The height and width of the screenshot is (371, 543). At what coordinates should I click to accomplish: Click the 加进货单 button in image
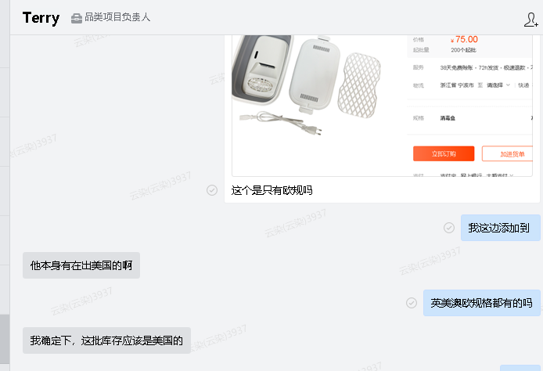[x=508, y=154]
